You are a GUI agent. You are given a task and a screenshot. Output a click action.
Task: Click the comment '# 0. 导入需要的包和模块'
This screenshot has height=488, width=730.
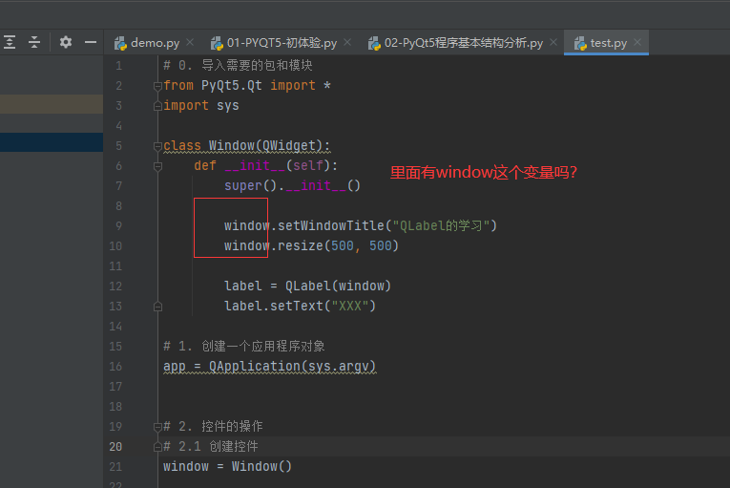pyautogui.click(x=238, y=65)
